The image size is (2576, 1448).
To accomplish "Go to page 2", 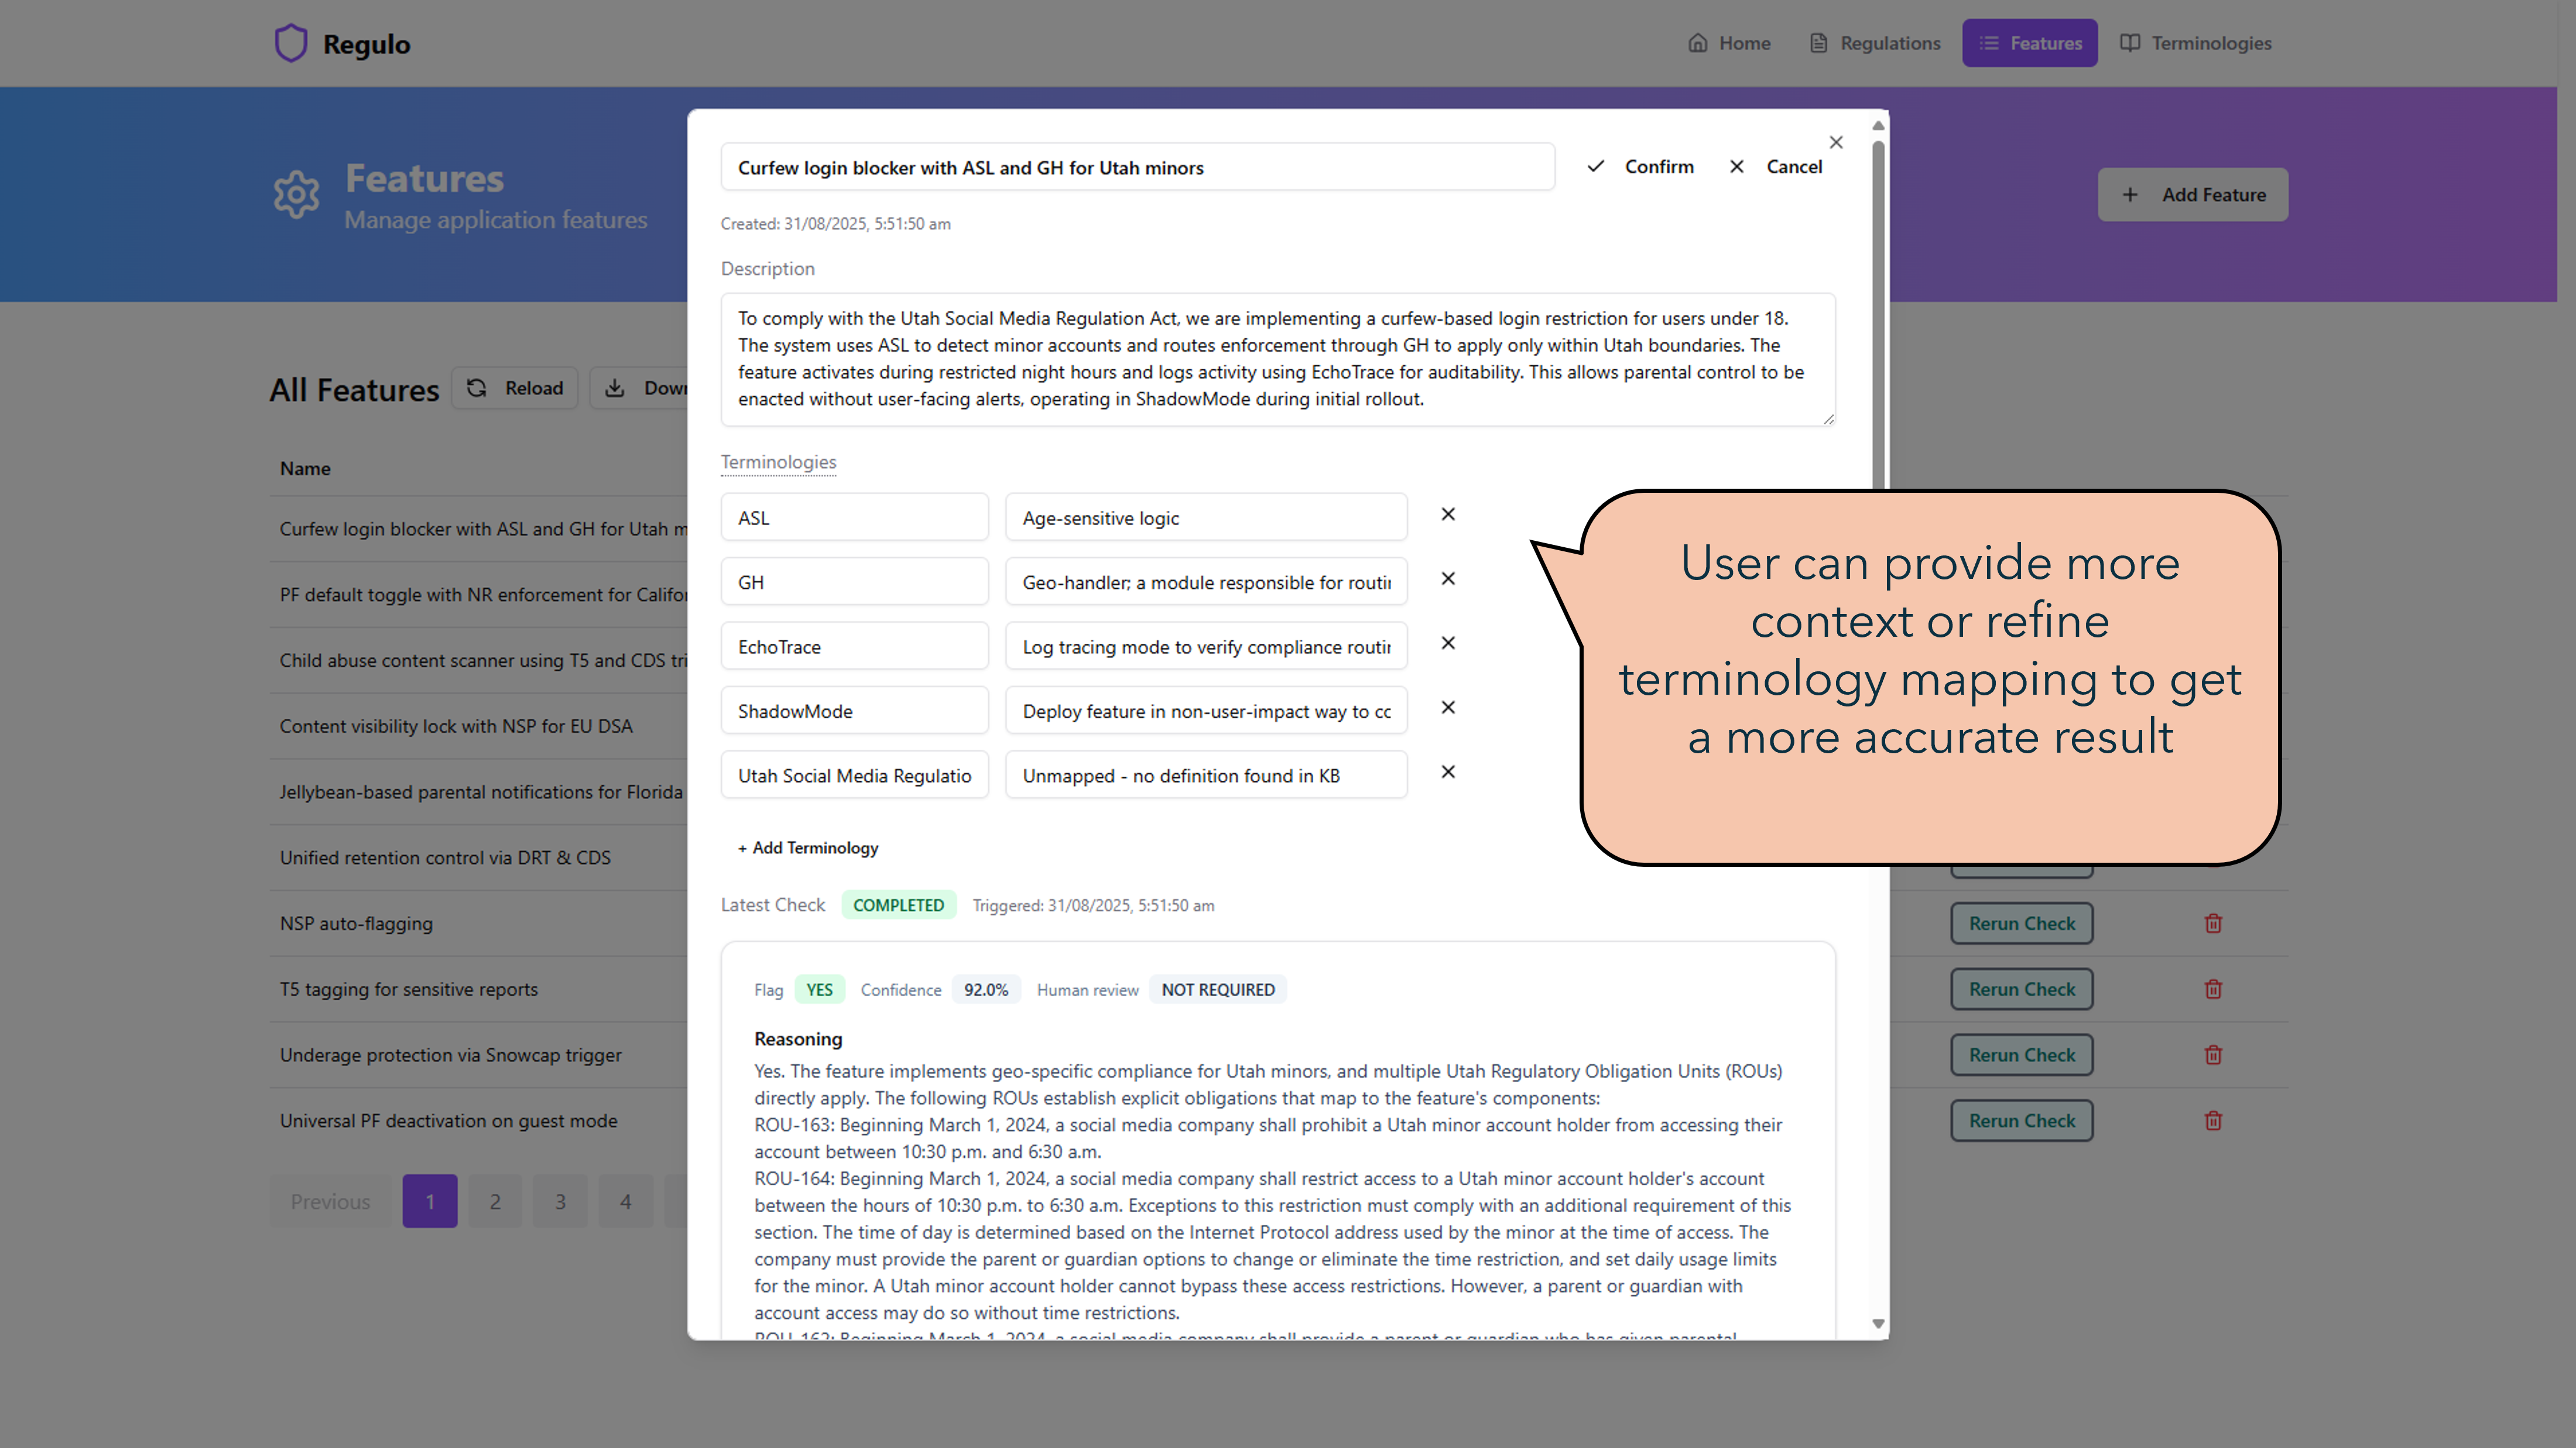I will pyautogui.click(x=495, y=1201).
